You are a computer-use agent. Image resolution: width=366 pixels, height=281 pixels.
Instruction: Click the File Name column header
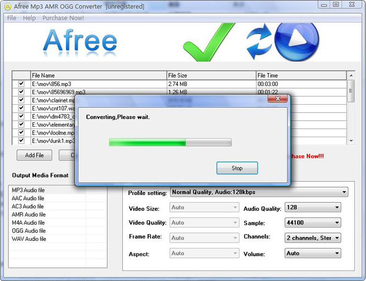(99, 75)
